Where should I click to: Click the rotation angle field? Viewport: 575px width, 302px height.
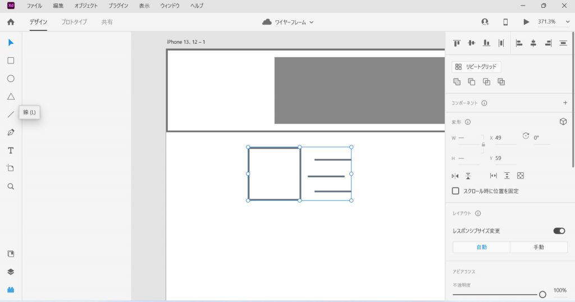pyautogui.click(x=541, y=138)
